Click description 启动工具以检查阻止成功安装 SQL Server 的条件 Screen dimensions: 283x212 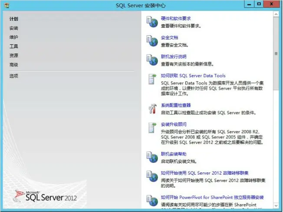208,113
